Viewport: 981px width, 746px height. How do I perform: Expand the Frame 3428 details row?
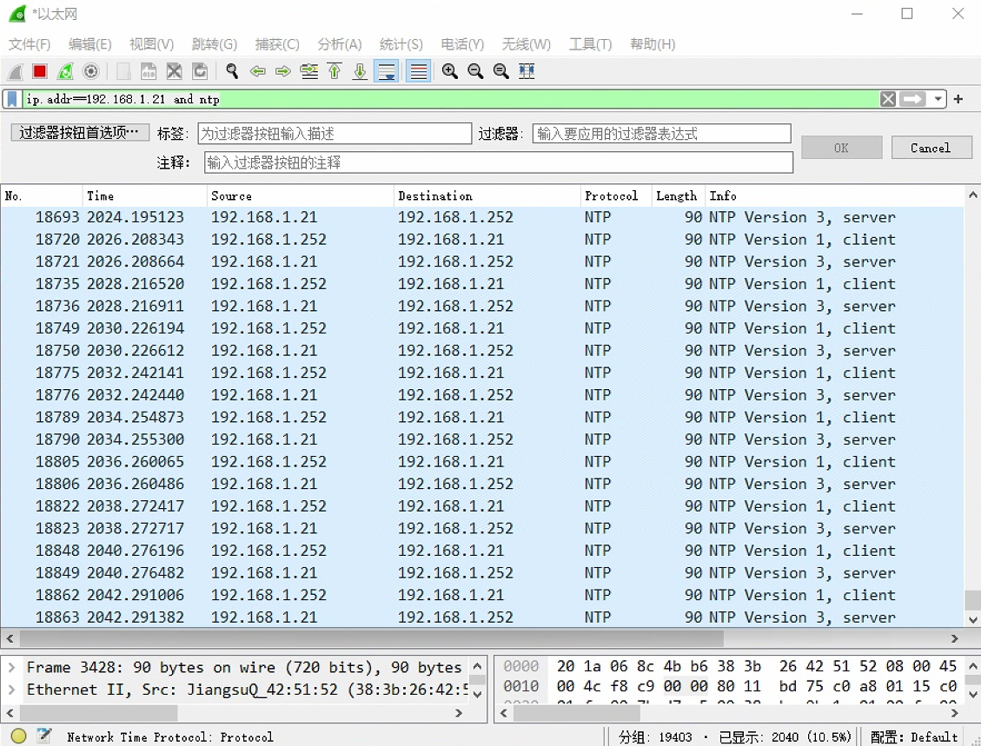pos(11,667)
